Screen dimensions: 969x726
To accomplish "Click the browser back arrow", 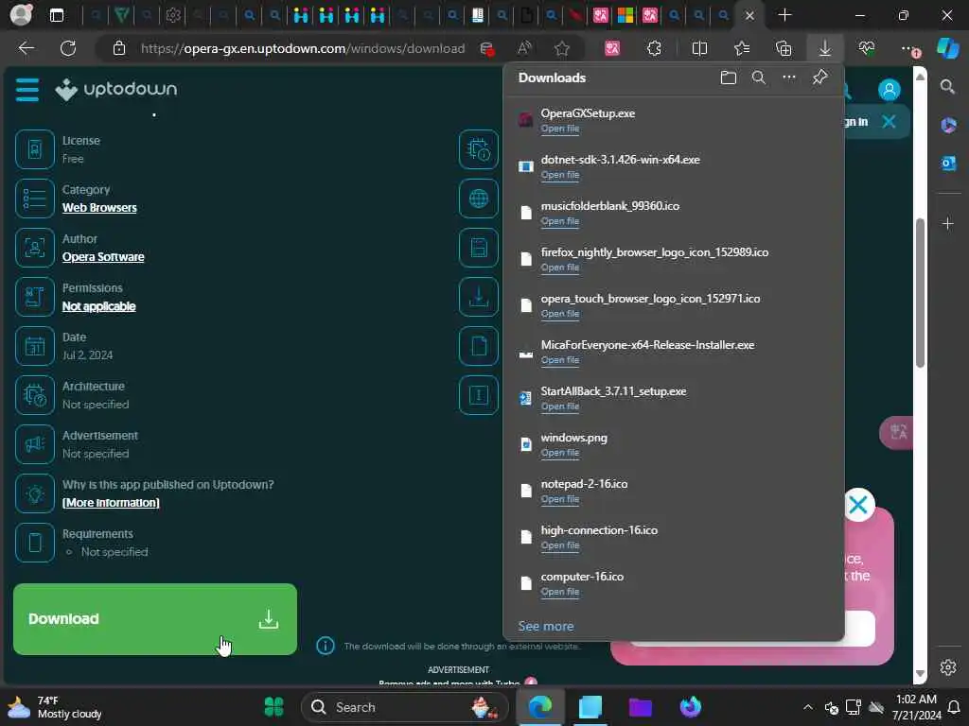I will 26,48.
